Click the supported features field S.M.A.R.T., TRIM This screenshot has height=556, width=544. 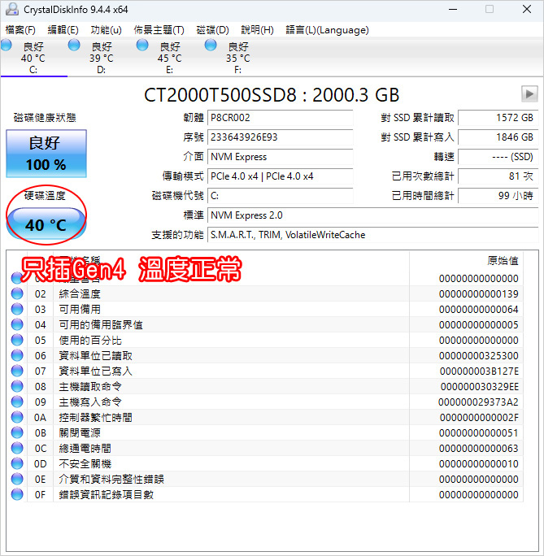click(x=372, y=235)
